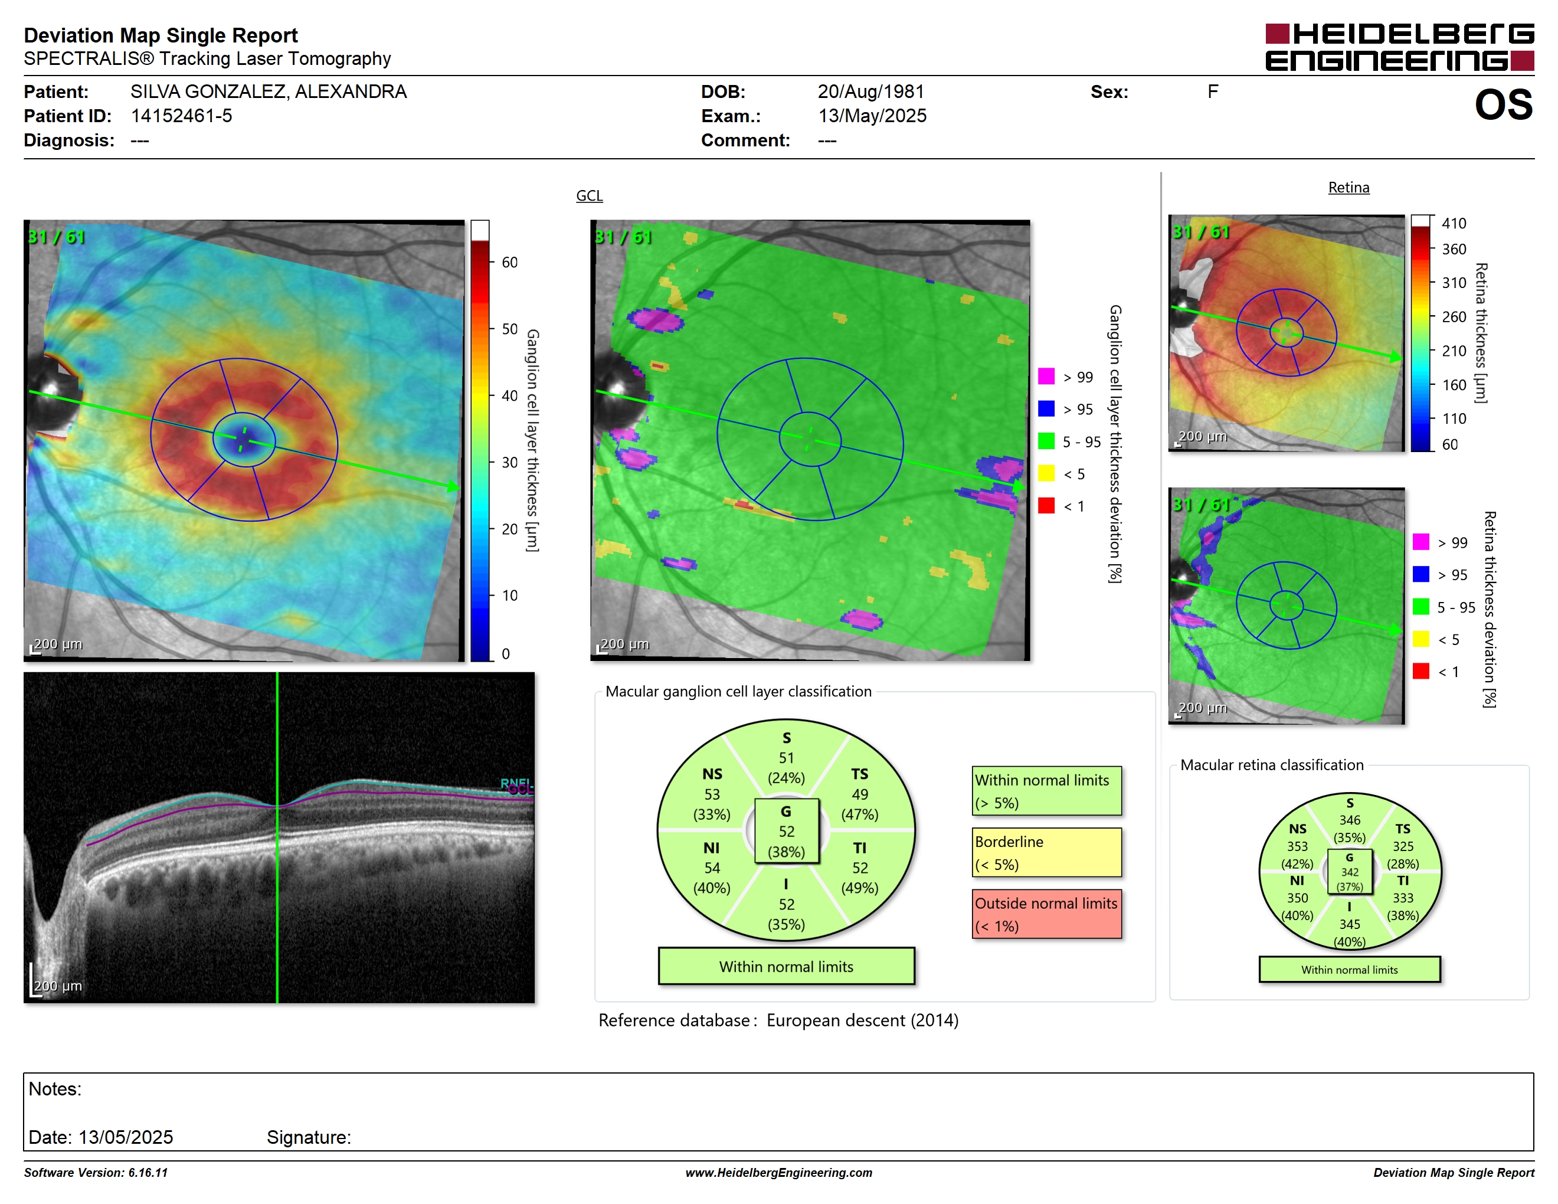Image resolution: width=1558 pixels, height=1204 pixels.
Task: Click the Heidelberg Engineering logo
Action: (x=1399, y=47)
